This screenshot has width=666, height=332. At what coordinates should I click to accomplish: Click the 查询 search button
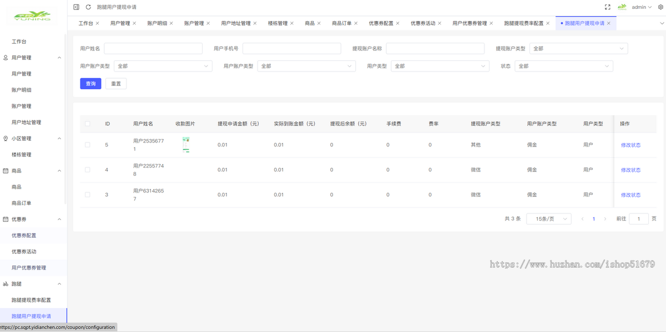[90, 84]
